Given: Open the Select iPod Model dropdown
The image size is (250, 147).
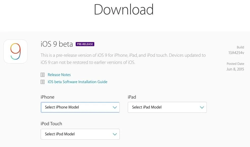Looking at the screenshot, I should tap(80, 134).
